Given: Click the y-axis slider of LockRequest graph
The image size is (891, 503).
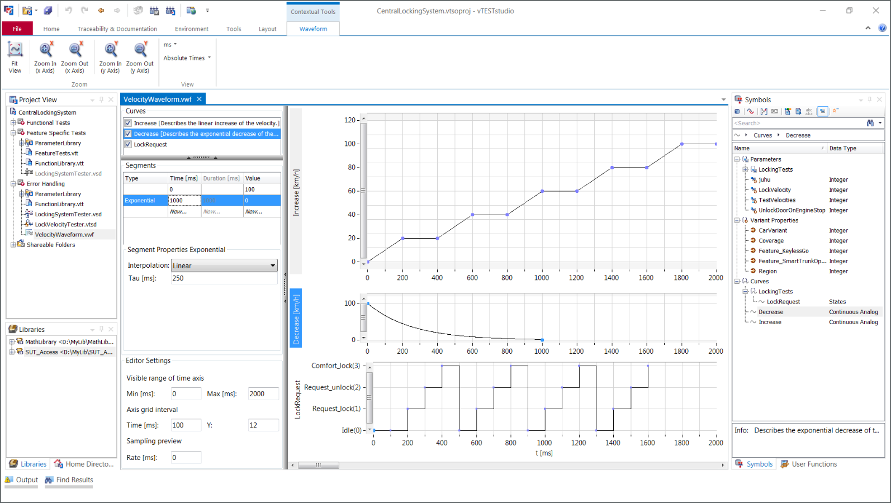Looking at the screenshot, I should [369, 397].
